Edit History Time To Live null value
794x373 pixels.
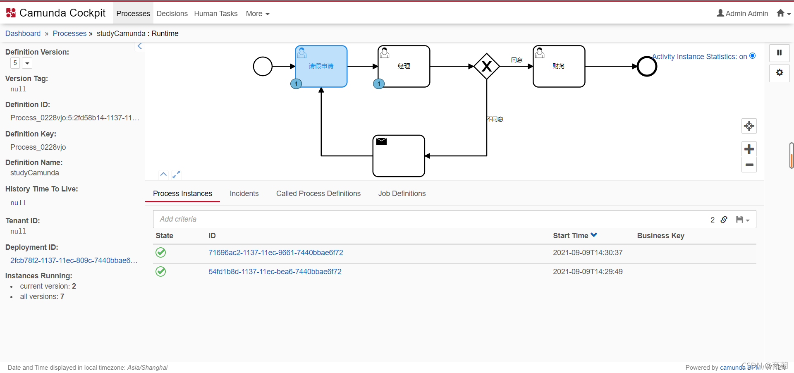(x=18, y=203)
